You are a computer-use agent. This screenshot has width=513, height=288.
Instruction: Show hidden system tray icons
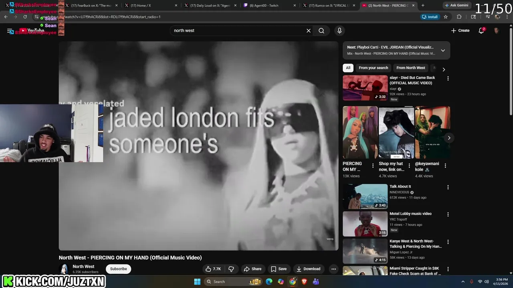click(x=463, y=282)
